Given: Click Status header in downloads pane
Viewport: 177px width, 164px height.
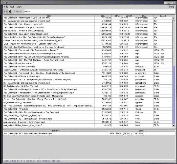Looking at the screenshot, I should tap(142, 131).
